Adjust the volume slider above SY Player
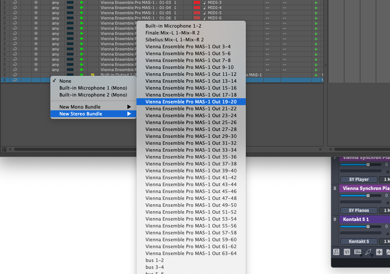The width and height of the screenshot is (390, 274). [x=361, y=165]
